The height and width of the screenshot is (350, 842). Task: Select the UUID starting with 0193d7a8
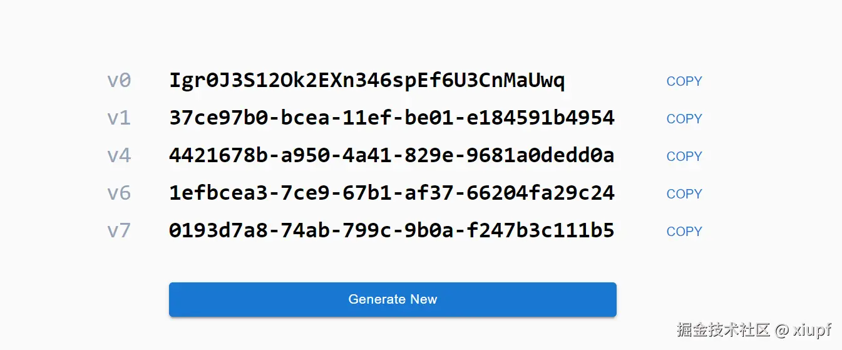pos(391,231)
